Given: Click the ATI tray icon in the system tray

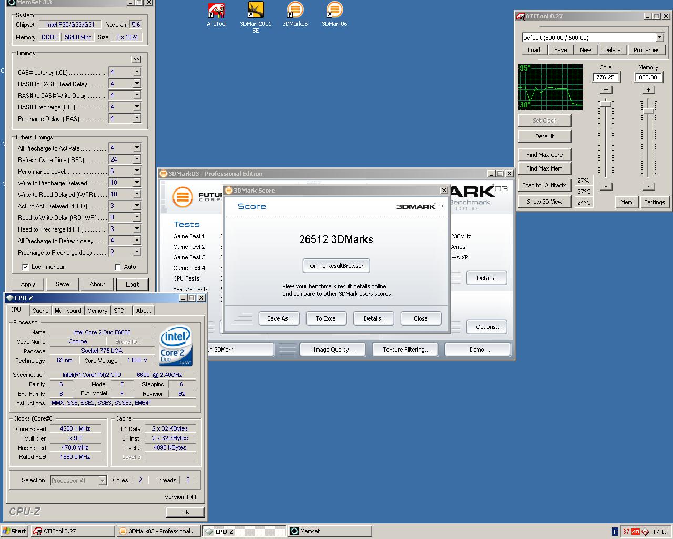Looking at the screenshot, I should click(636, 532).
